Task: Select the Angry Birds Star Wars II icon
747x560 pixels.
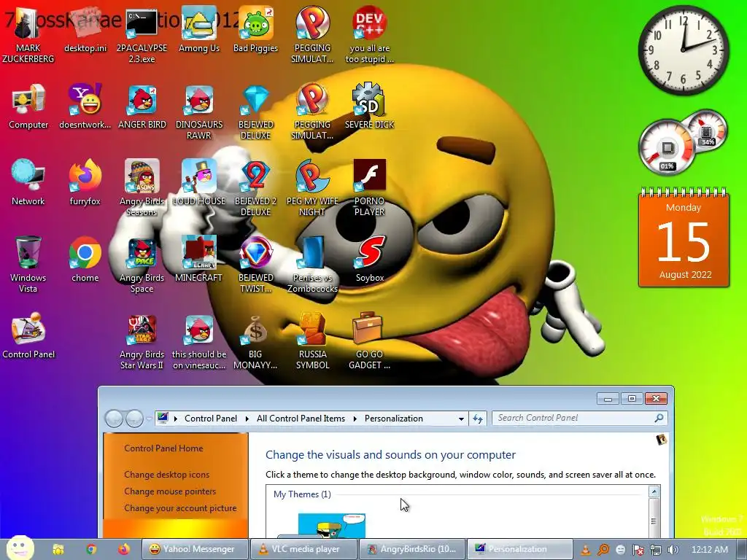Action: (142, 343)
